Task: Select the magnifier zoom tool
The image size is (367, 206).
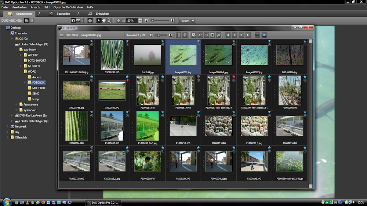Action: (109, 21)
